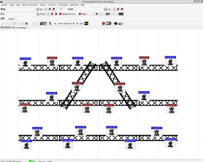The image size is (203, 162).
Task: Click the smoke machine control icon
Action: click(x=109, y=23)
